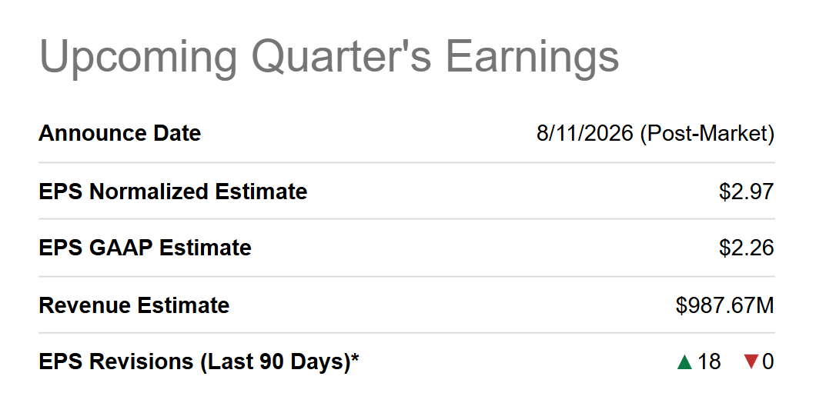
Task: Select the $987.67M revenue value
Action: coord(725,305)
